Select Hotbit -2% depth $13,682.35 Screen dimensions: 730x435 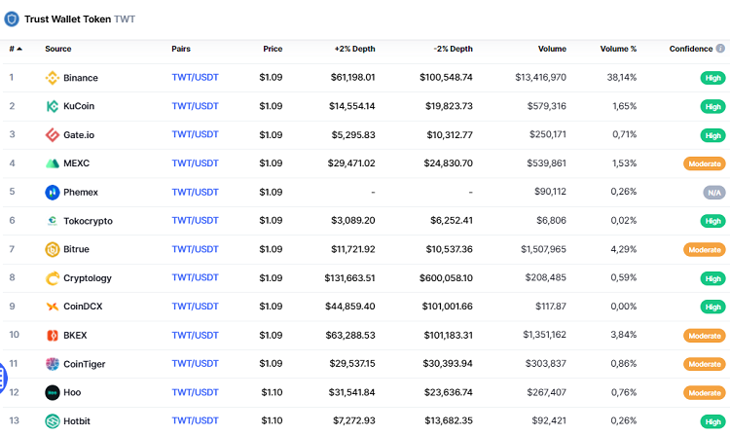(449, 420)
